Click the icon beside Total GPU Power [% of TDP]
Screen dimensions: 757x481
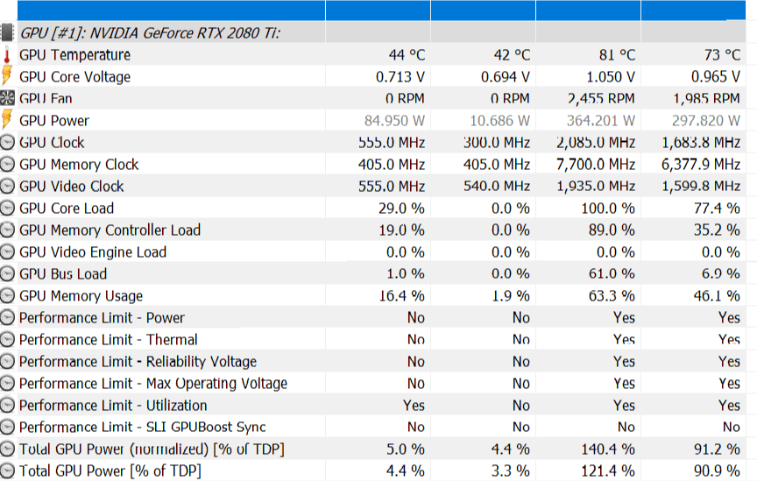7,470
